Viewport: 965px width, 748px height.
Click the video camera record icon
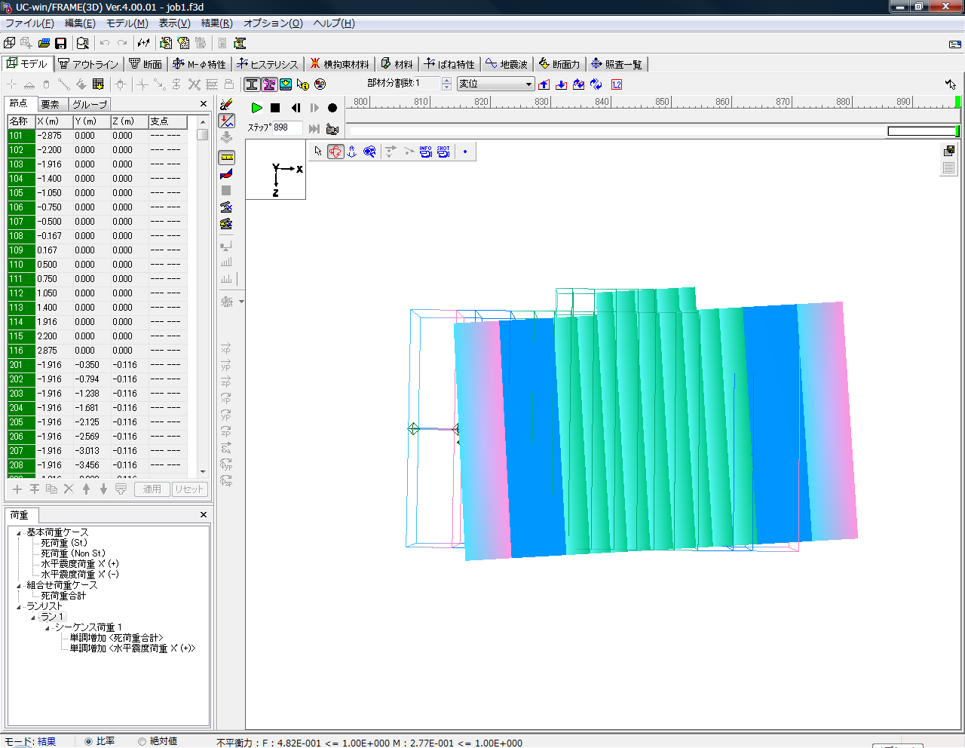coord(332,128)
